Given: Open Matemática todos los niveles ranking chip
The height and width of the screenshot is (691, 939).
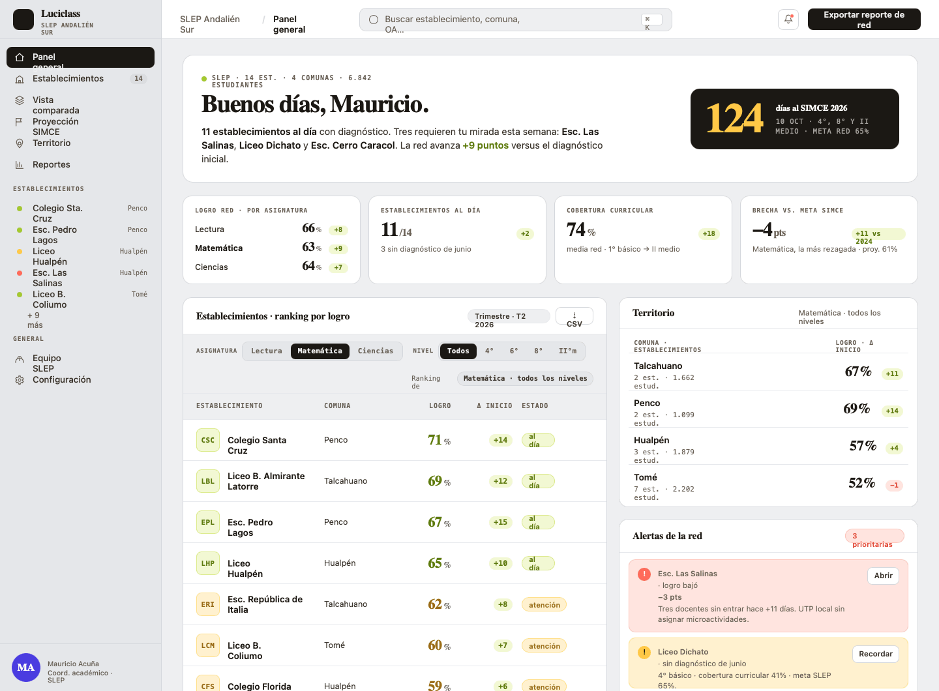Looking at the screenshot, I should pos(525,378).
